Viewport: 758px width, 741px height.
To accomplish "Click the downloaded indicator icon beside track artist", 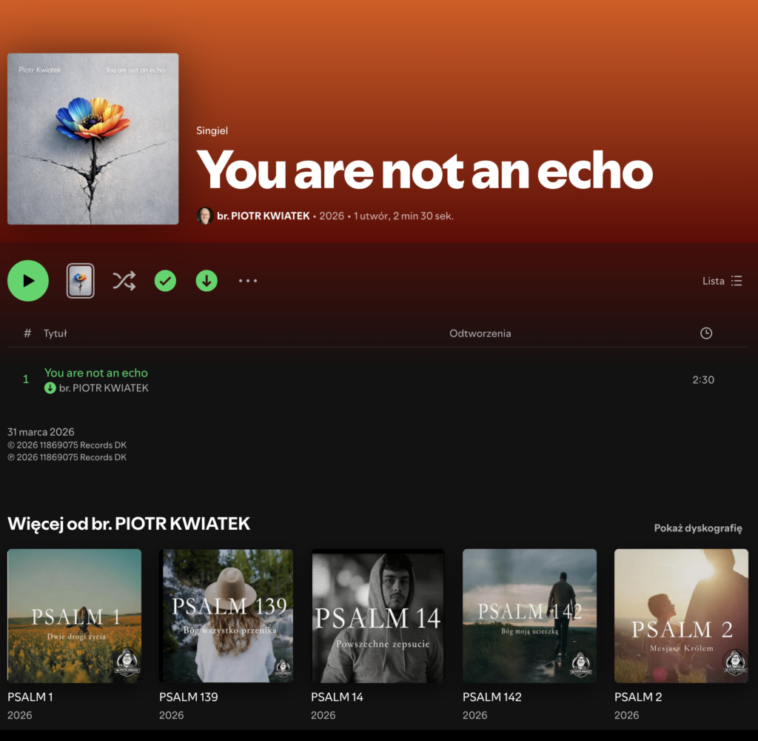I will pyautogui.click(x=50, y=388).
